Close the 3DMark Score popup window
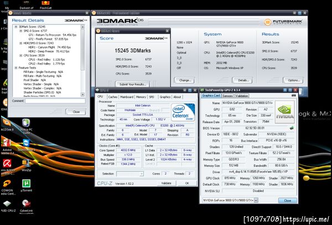 (167, 31)
